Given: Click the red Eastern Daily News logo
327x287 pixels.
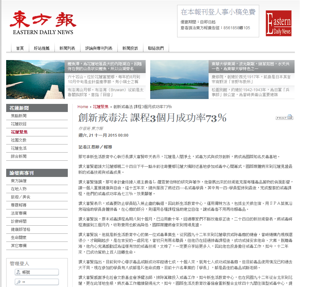Looking at the screenshot, I should point(278,23).
